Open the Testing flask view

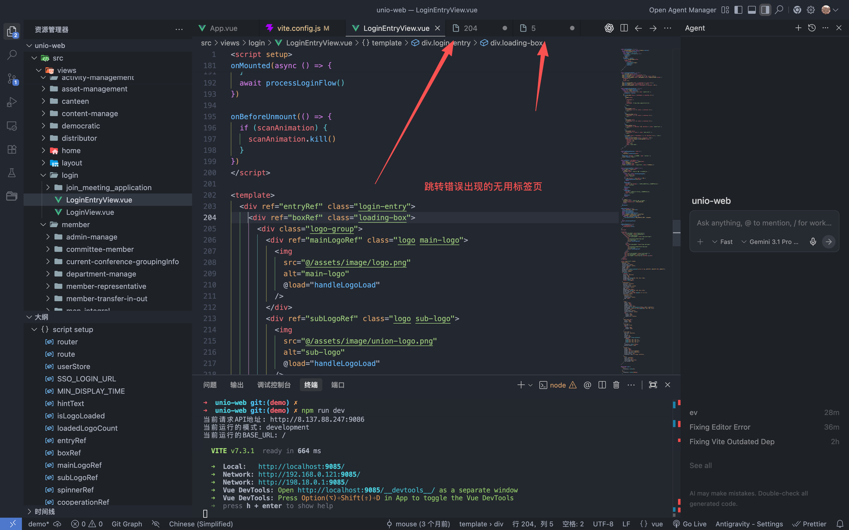tap(12, 173)
